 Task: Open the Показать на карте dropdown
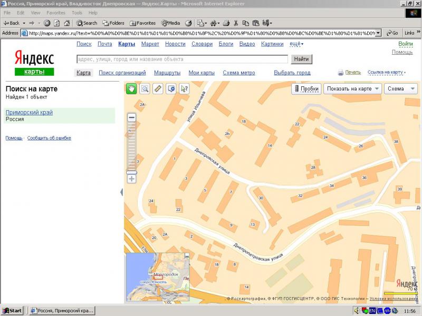pos(352,88)
